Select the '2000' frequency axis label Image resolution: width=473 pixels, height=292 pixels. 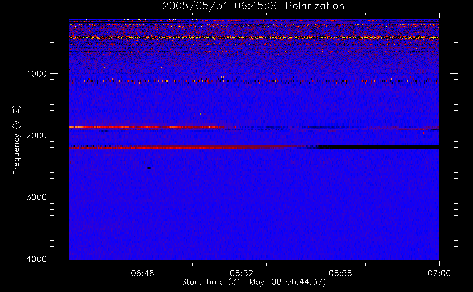37,135
